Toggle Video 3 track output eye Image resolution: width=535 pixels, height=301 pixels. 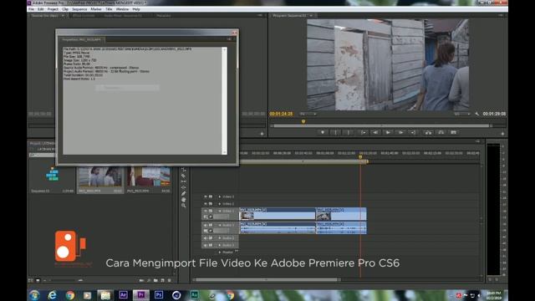pos(206,196)
